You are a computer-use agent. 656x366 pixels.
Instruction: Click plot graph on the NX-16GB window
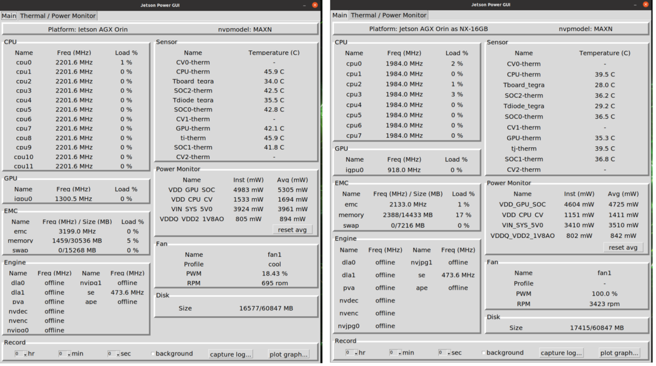tap(619, 352)
